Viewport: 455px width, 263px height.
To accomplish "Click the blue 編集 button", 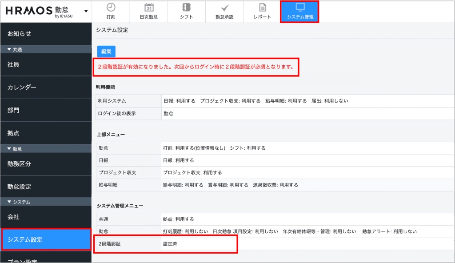I will 106,52.
